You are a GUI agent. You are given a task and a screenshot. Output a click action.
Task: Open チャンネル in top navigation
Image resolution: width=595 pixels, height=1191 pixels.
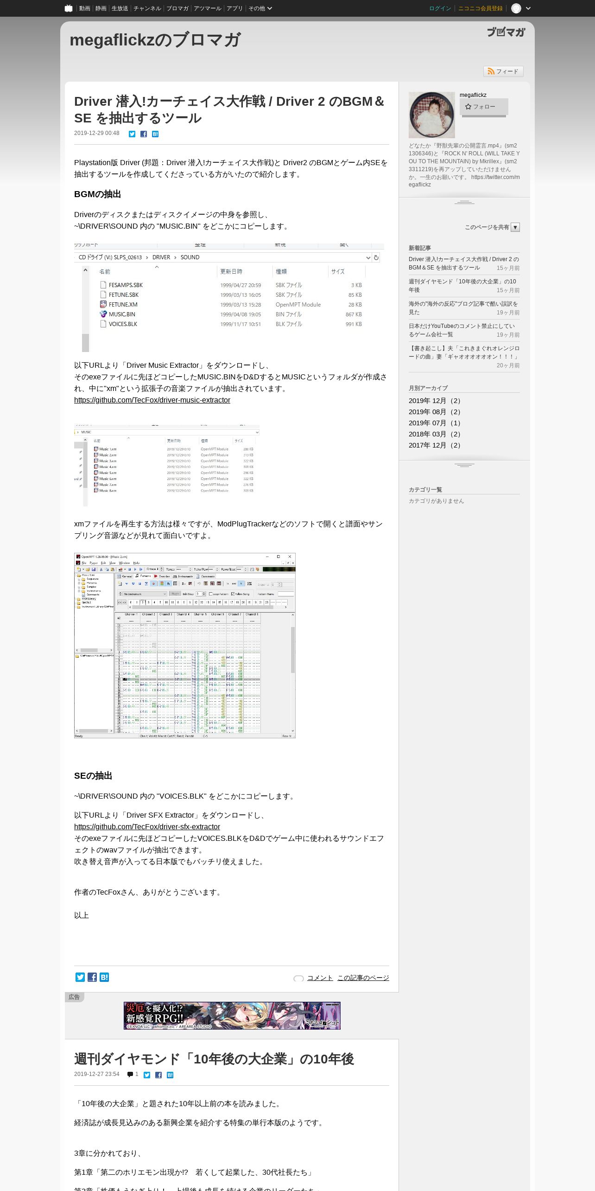(x=147, y=8)
